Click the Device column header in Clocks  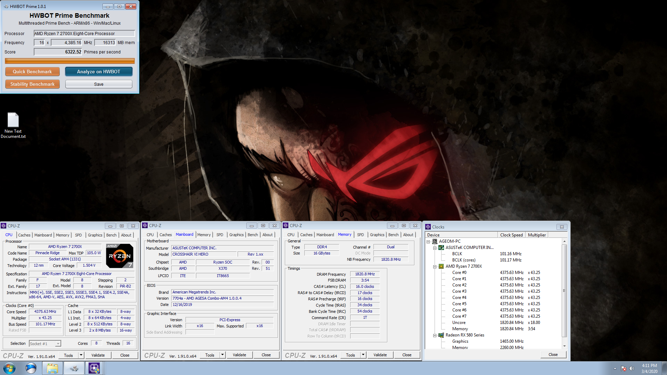tap(461, 235)
